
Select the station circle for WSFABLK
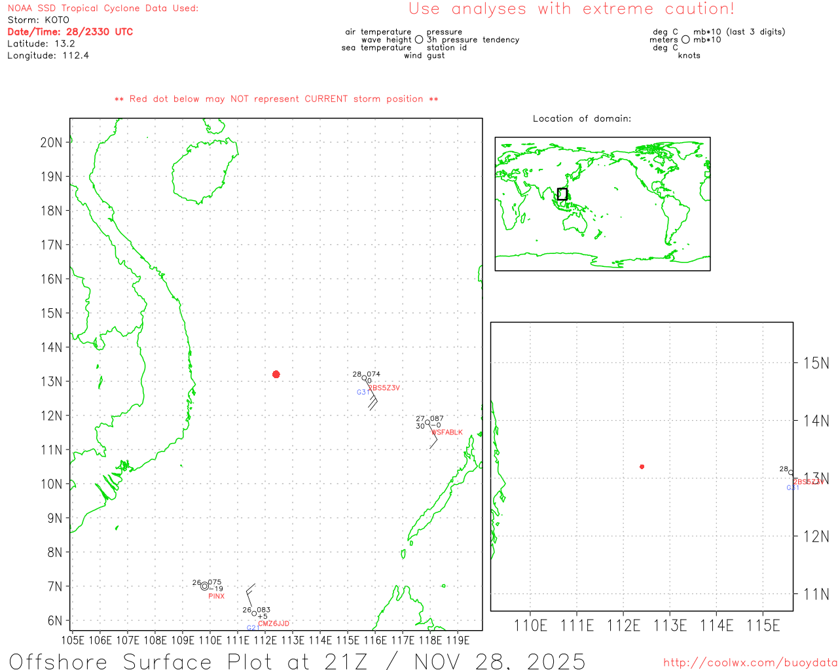click(x=428, y=422)
